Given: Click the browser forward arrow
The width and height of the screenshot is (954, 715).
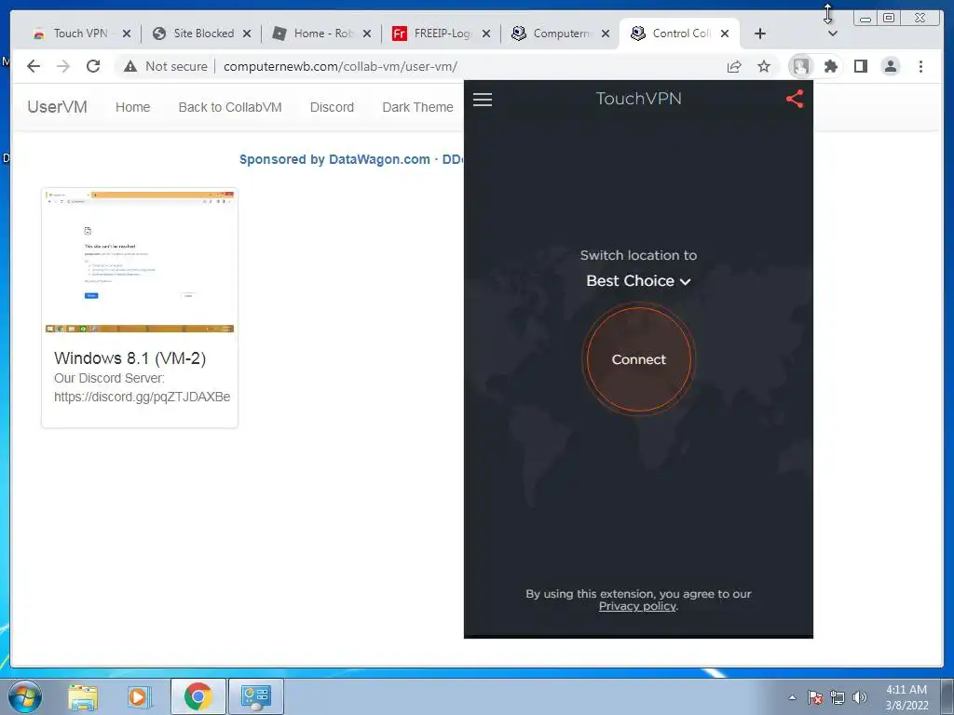Looking at the screenshot, I should [63, 66].
